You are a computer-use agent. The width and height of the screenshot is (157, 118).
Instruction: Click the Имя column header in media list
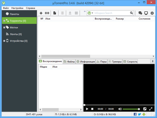point(67,67)
